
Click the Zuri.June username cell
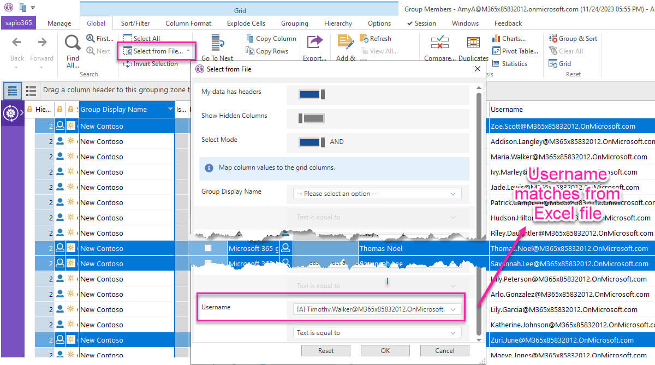(572, 340)
